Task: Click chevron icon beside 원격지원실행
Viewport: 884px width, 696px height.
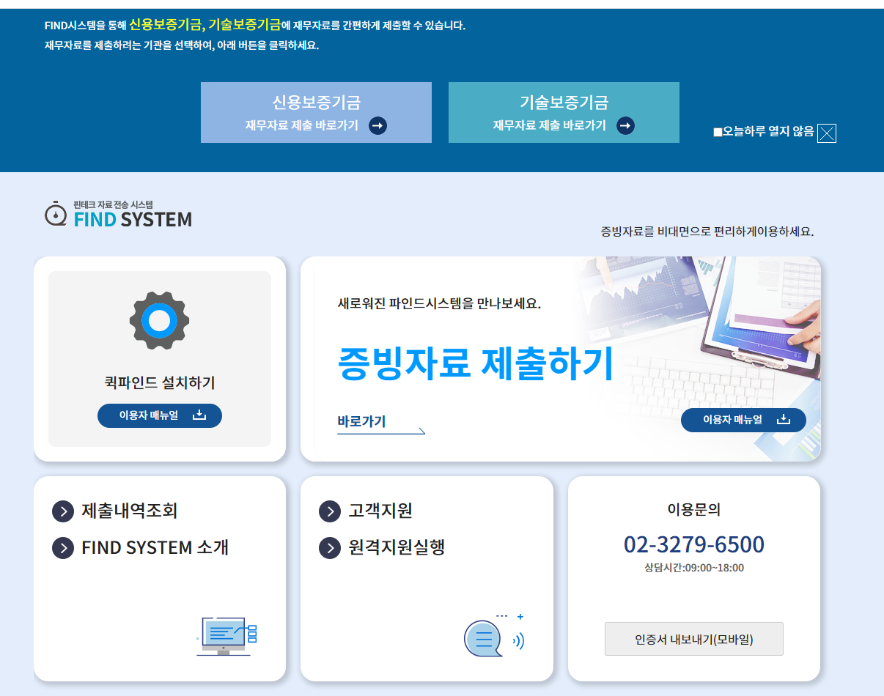Action: tap(330, 548)
